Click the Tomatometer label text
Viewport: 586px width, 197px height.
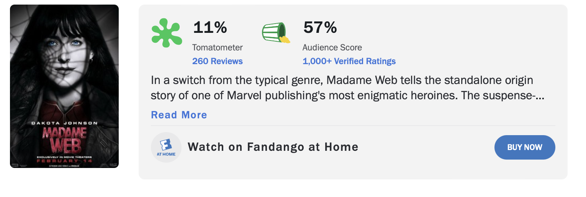[218, 48]
